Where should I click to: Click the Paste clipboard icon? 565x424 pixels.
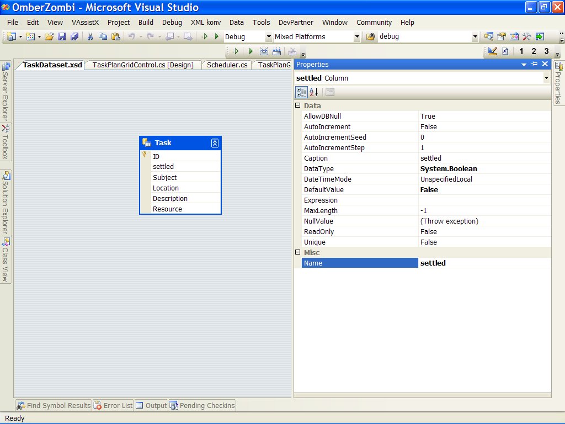[x=116, y=36]
